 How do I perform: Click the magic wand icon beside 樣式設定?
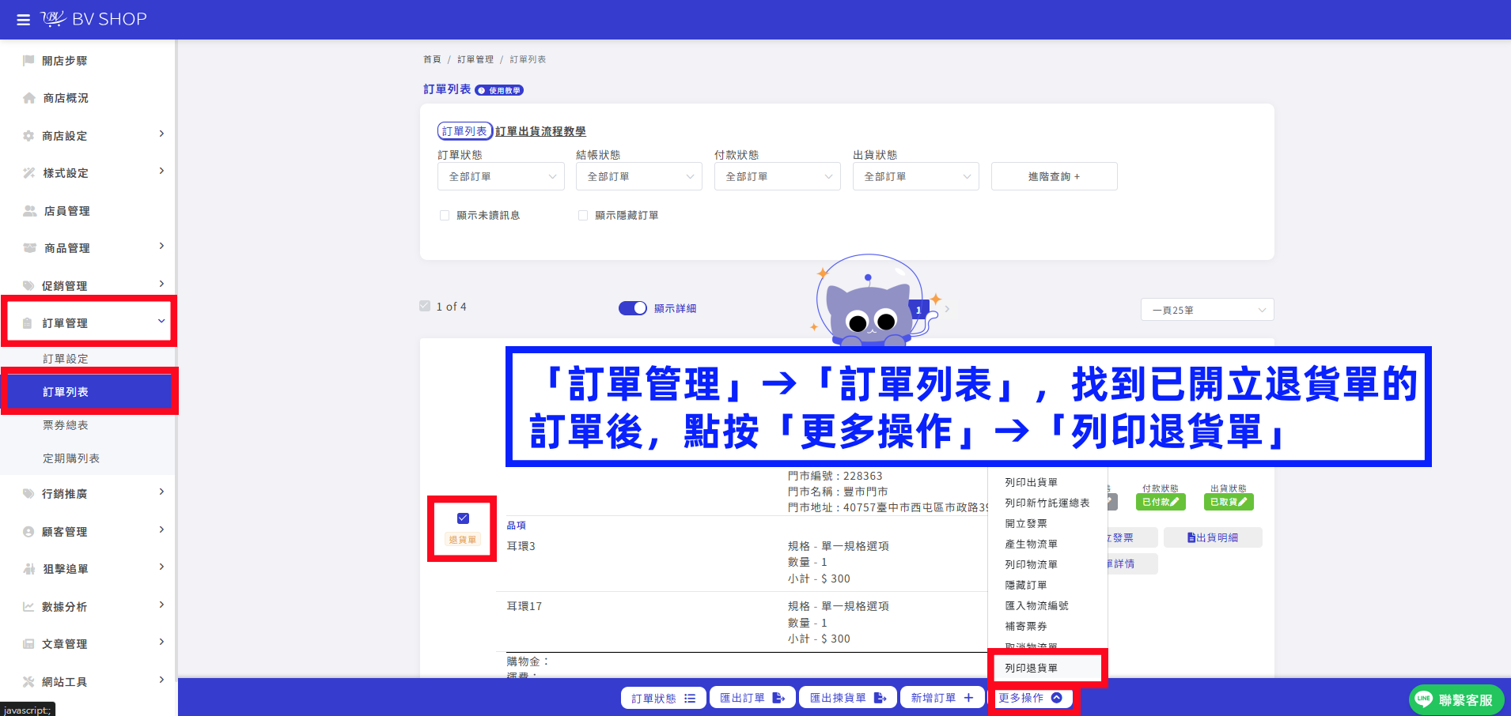point(29,173)
